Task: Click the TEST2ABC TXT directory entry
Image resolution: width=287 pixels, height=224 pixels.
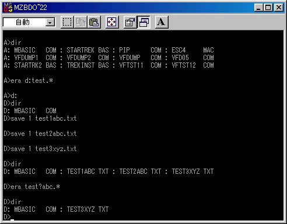Action: tap(140, 171)
